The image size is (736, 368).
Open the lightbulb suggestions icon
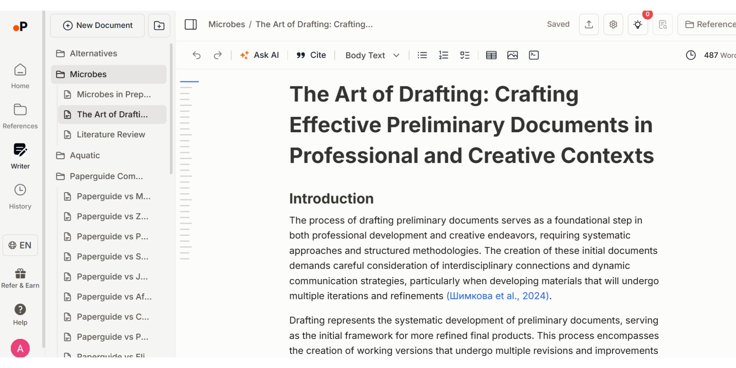tap(638, 24)
